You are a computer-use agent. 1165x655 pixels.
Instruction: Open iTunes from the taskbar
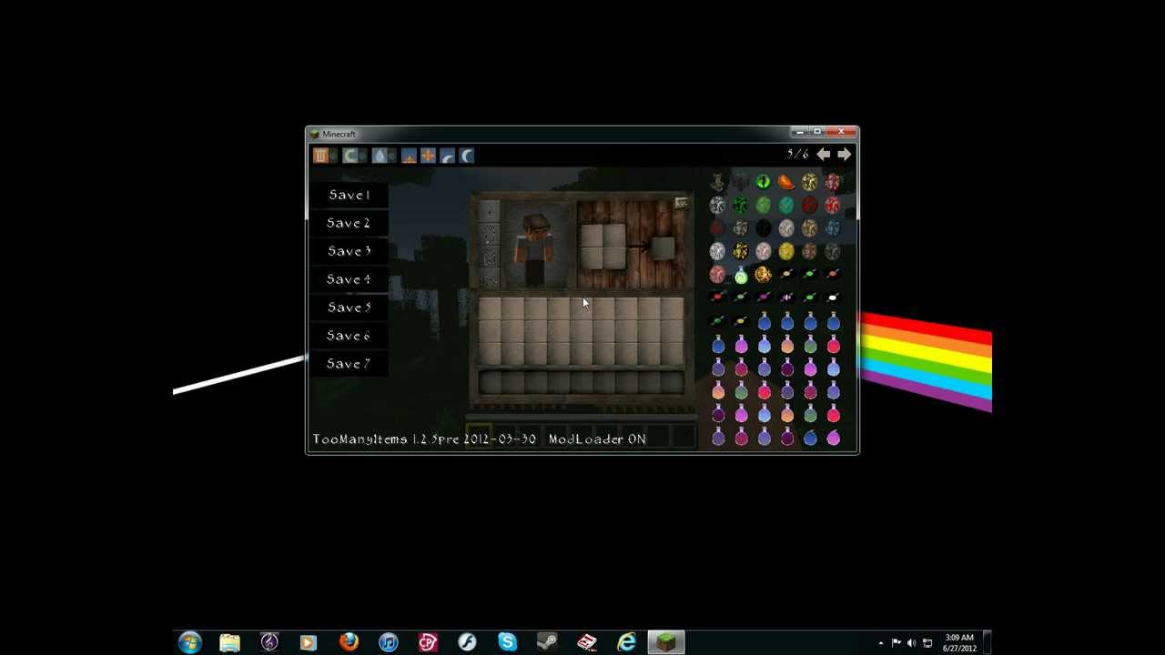tap(389, 642)
